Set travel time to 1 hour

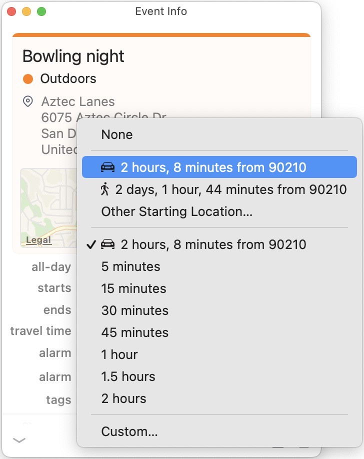click(119, 354)
